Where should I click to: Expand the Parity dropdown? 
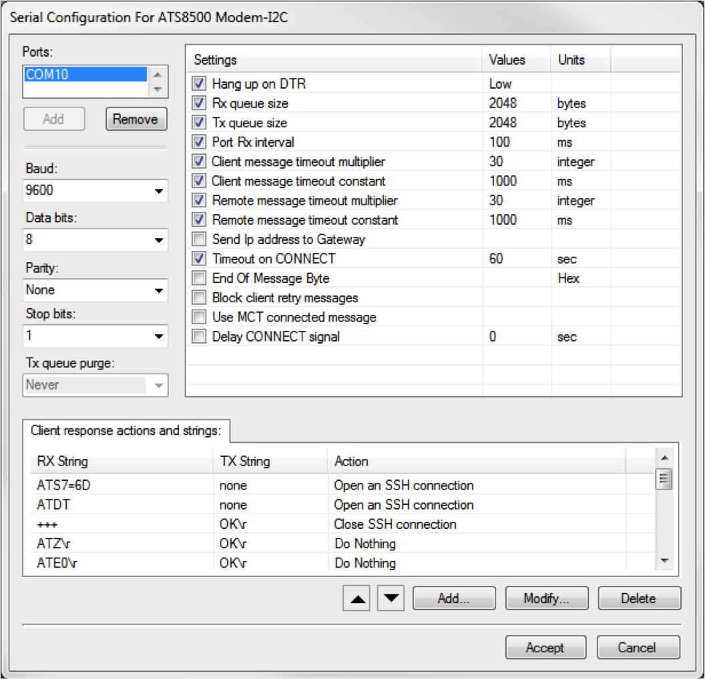(158, 290)
